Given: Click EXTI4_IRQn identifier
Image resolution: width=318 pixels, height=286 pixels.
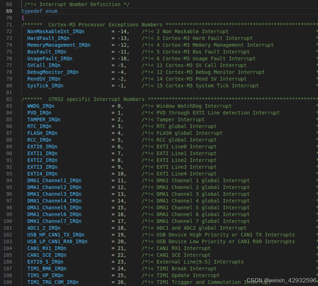Looking at the screenshot, I should (x=42, y=174).
